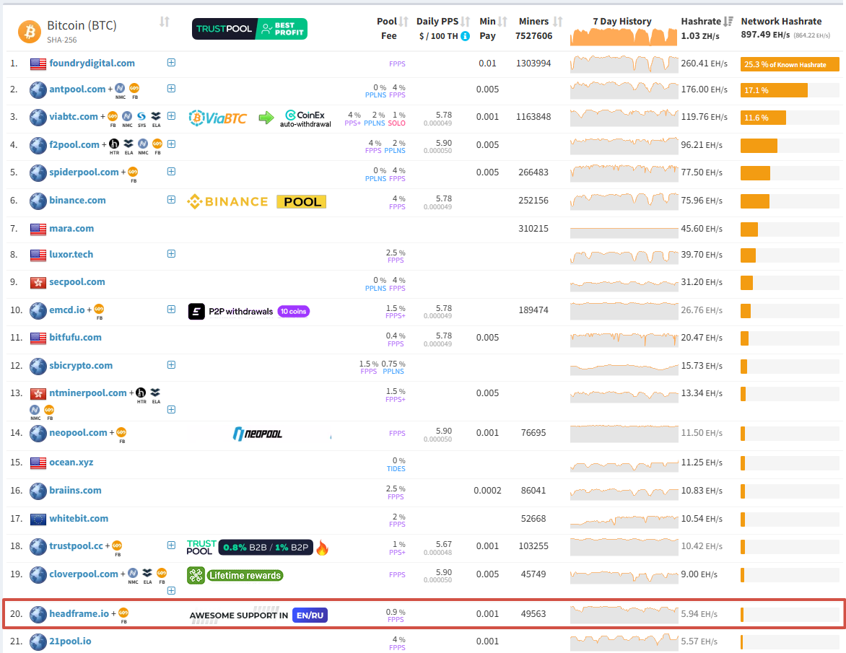Image resolution: width=846 pixels, height=653 pixels.
Task: Click viabtc 11.6% hashrate bar
Action: [764, 118]
